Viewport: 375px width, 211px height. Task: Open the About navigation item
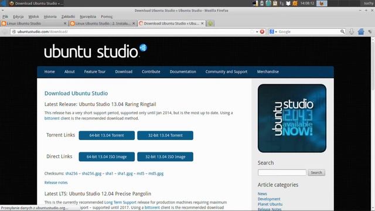pyautogui.click(x=69, y=72)
